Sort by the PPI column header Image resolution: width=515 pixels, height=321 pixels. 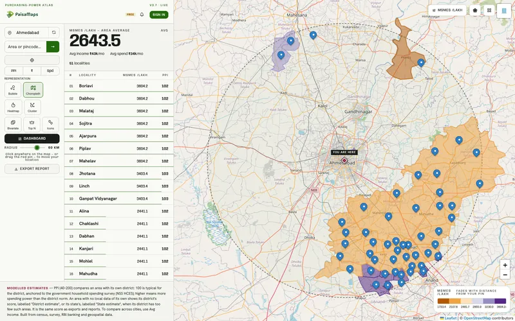[165, 75]
